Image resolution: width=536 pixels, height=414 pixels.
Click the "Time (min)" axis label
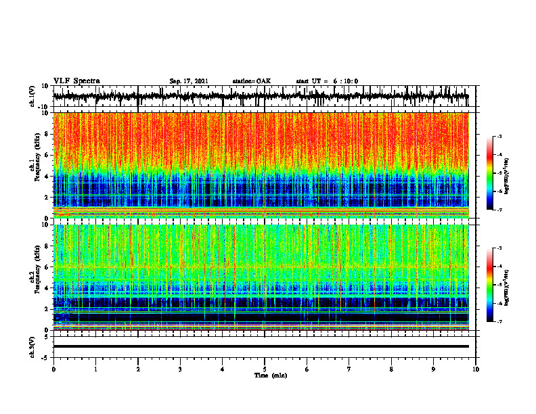pos(271,375)
